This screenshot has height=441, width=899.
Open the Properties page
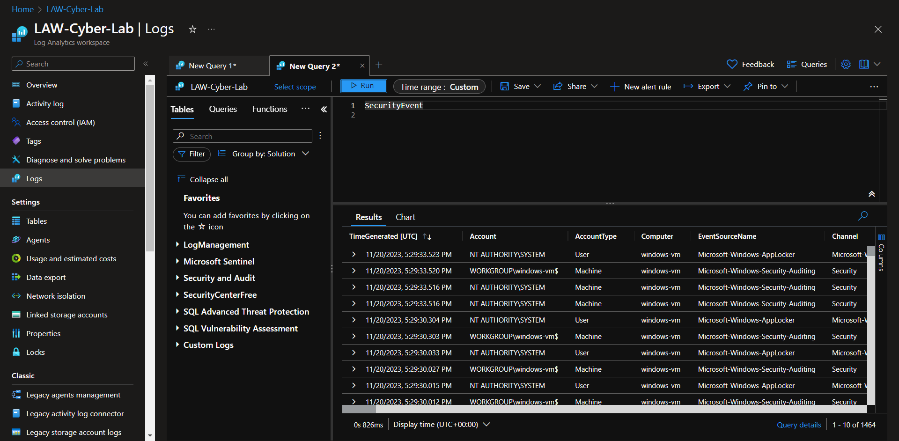coord(44,333)
